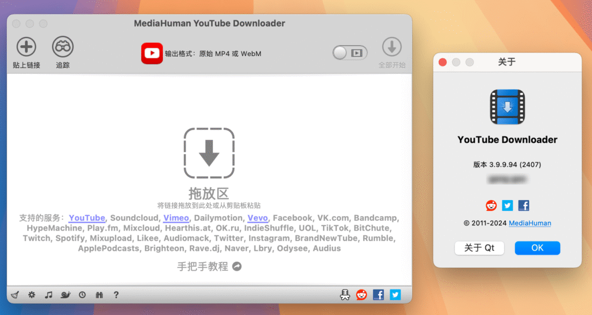Click the mascot icon in bottom bar
The height and width of the screenshot is (315, 592).
pos(345,295)
